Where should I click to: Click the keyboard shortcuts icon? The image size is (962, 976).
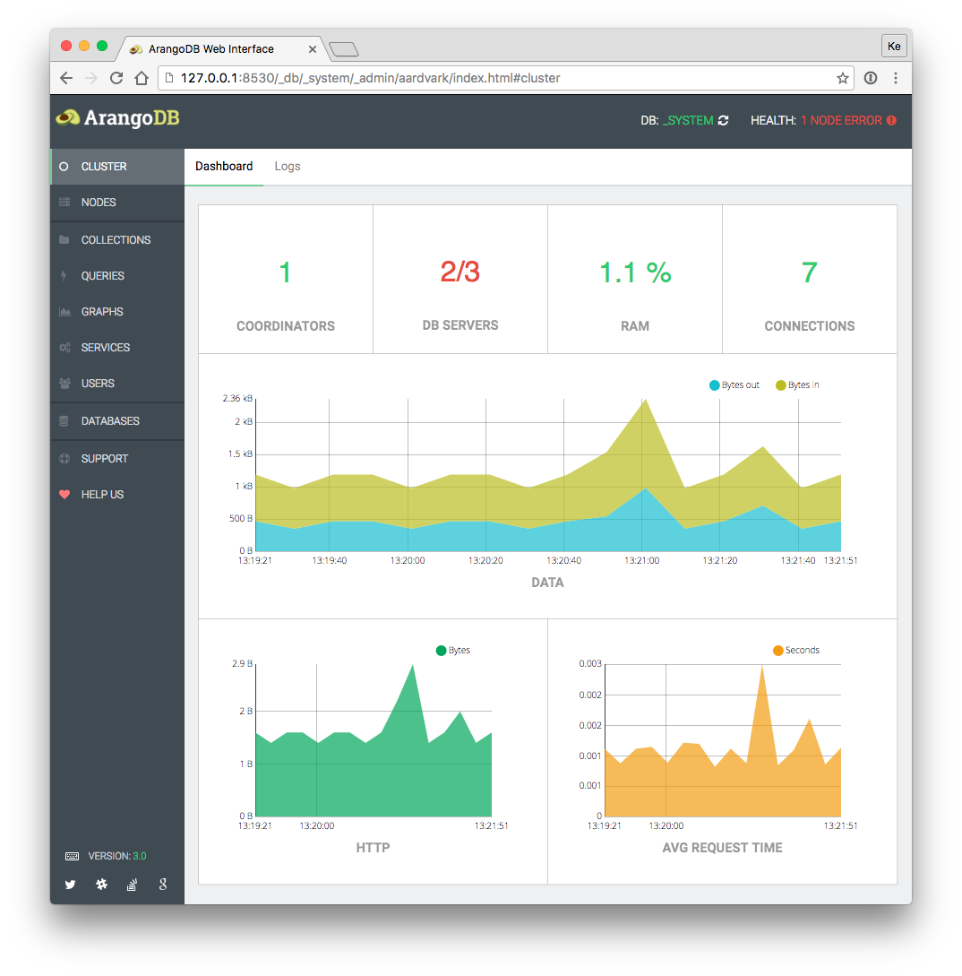pos(73,857)
